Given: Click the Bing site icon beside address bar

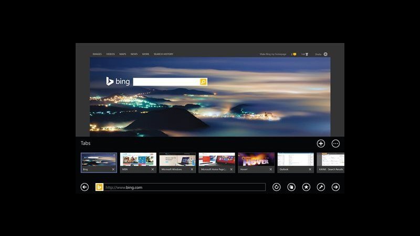Looking at the screenshot, I should (x=99, y=187).
